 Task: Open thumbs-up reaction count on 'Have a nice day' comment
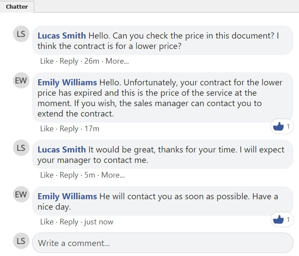click(x=282, y=220)
